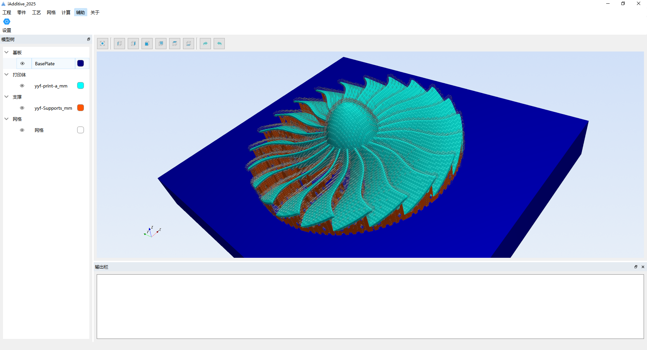Click the right-pointing curved arrow icon
The image size is (647, 350).
[205, 43]
